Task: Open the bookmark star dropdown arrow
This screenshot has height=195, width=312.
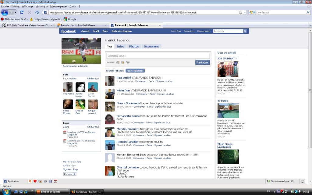Action: point(245,12)
